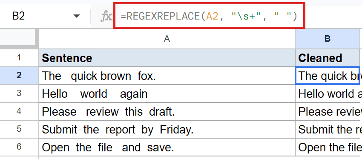Select the row 4 header
This screenshot has width=362, height=159.
coord(19,111)
